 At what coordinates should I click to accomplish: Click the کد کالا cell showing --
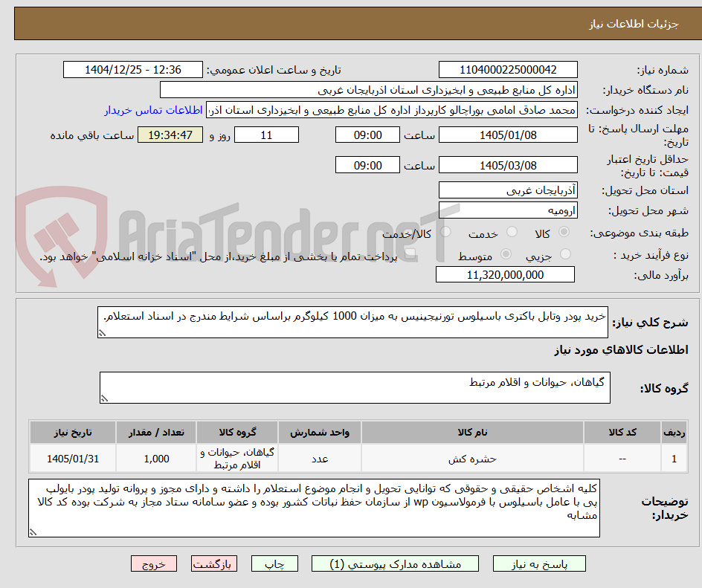pyautogui.click(x=622, y=459)
